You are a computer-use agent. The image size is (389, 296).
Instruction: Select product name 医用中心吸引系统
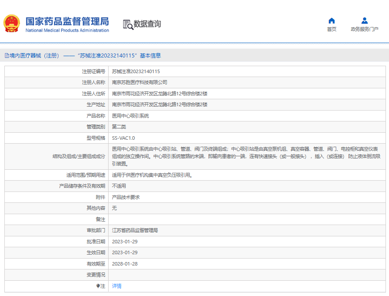point(130,116)
